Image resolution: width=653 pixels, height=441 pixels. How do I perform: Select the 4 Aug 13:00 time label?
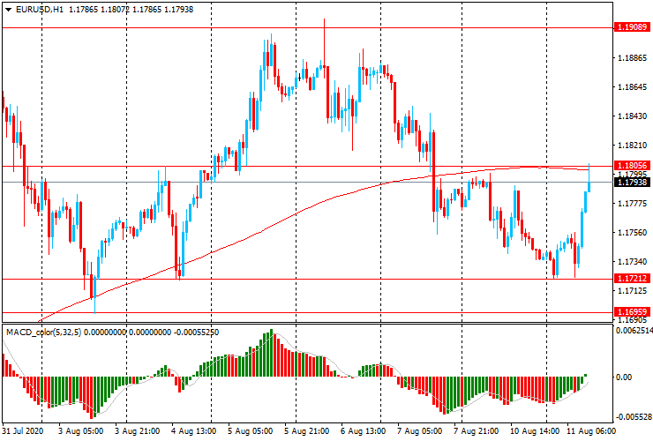(195, 431)
